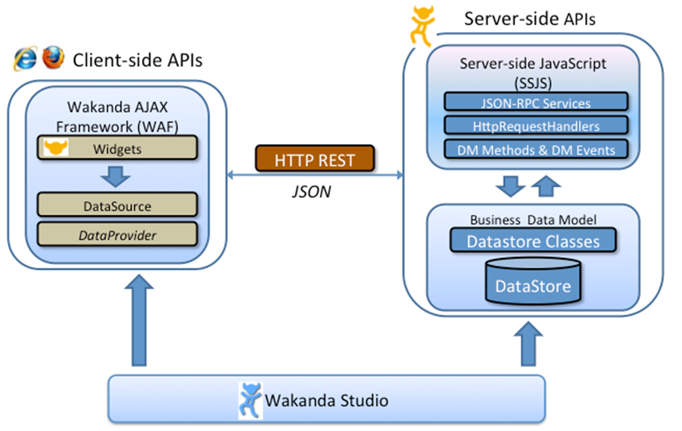
Task: Select the DM Methods & DM Events bar
Action: (536, 149)
